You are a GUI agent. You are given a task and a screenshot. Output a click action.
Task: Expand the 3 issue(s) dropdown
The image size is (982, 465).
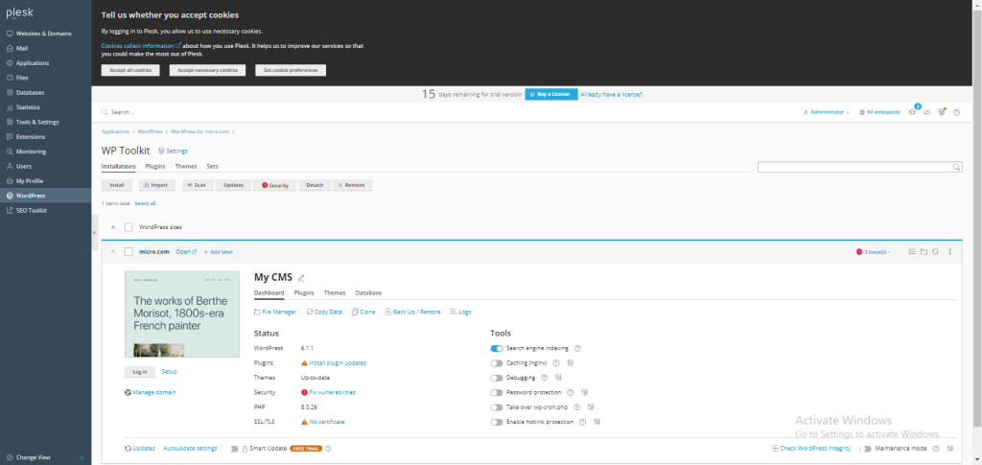874,251
